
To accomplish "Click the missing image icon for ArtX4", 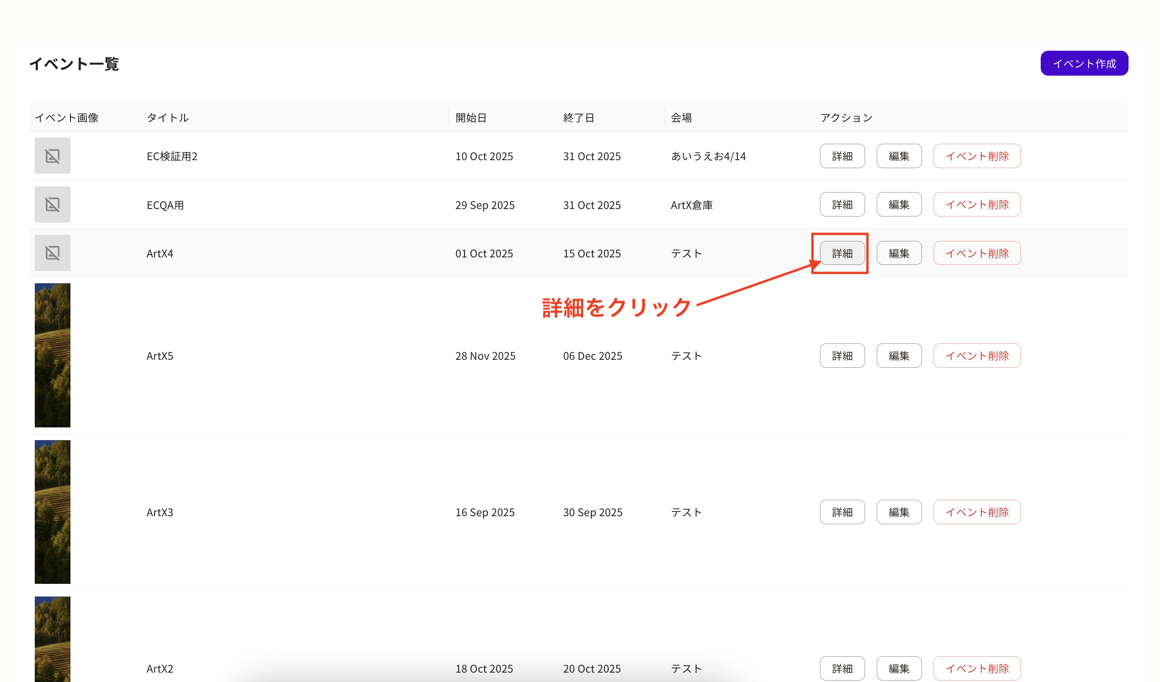I will (53, 253).
